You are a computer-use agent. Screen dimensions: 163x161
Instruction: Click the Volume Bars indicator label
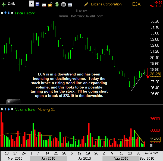pyautogui.click(x=25, y=109)
